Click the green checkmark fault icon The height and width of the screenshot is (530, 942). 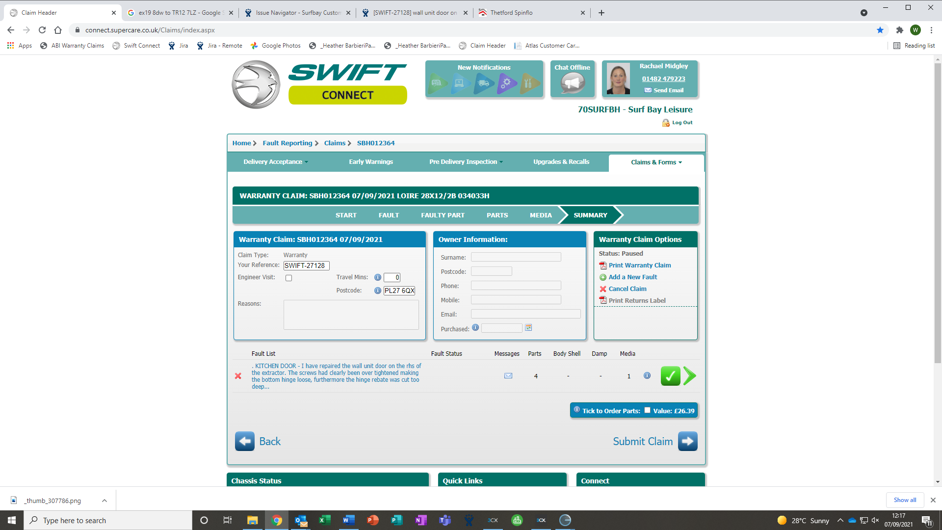[670, 376]
